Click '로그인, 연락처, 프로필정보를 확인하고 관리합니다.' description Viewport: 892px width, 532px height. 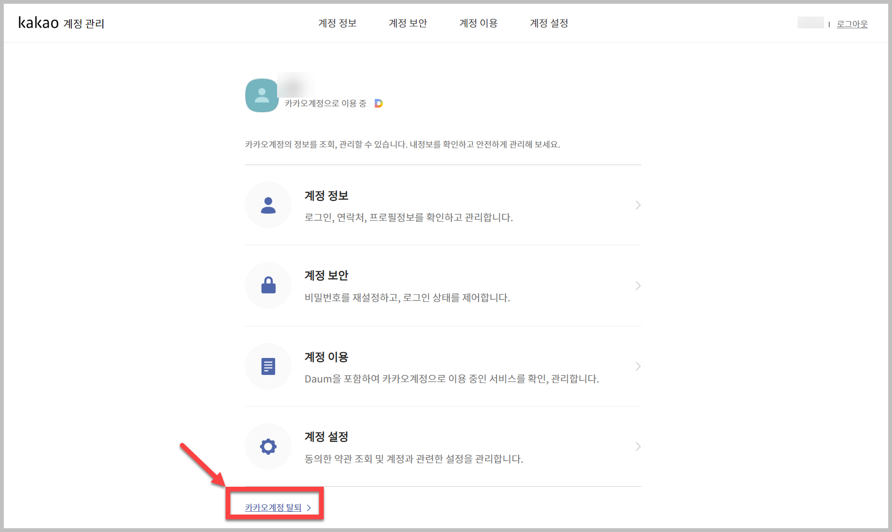(x=409, y=217)
